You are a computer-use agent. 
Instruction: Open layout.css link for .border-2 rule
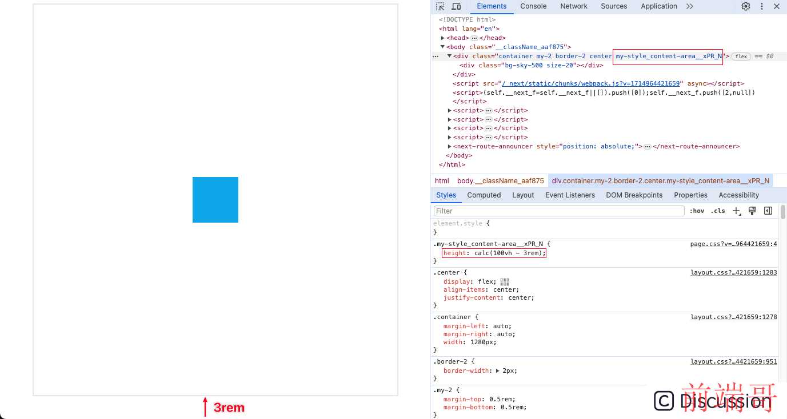734,361
